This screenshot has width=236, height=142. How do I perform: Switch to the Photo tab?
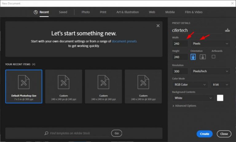pyautogui.click(x=86, y=12)
